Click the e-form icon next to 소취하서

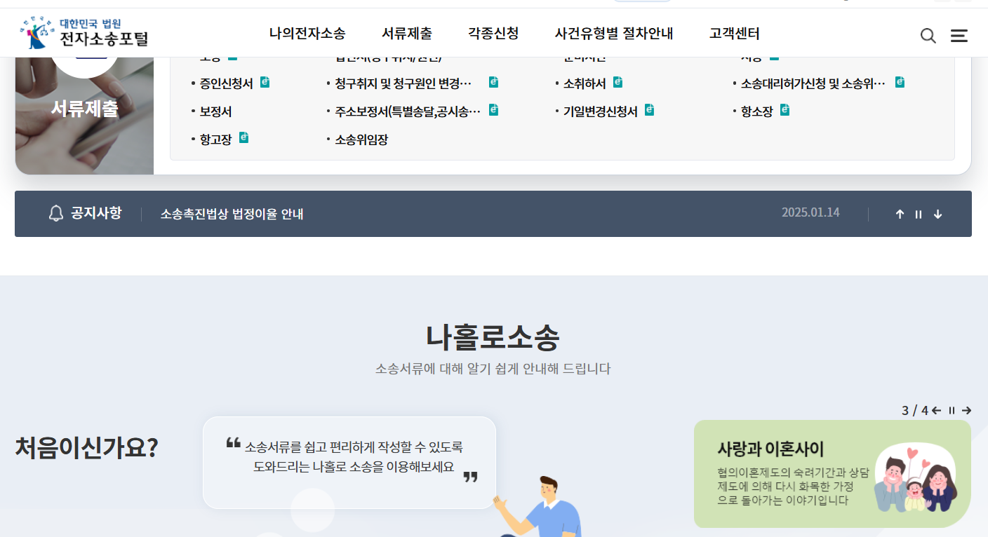tap(617, 81)
